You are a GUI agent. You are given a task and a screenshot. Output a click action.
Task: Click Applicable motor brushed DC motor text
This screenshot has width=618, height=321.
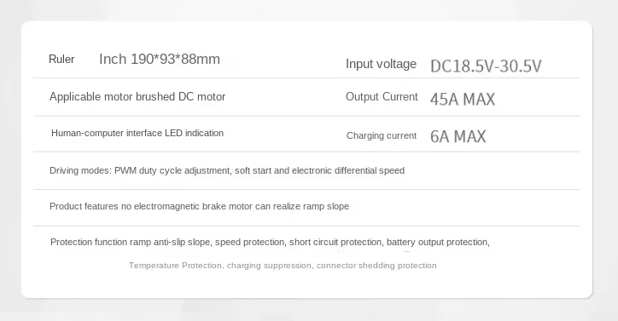(x=137, y=97)
